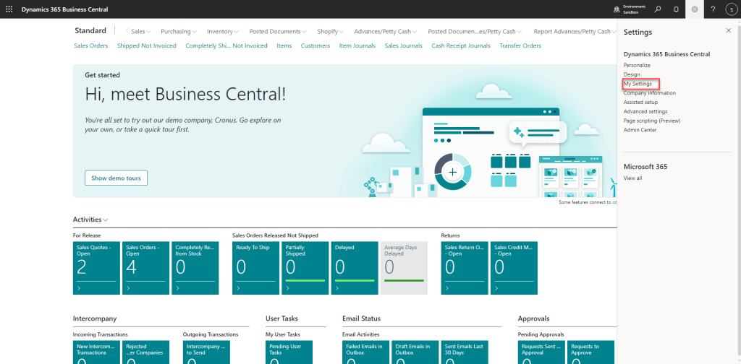Expand the Purchasing menu dropdown
Screen dimensions: 741x364
pyautogui.click(x=179, y=32)
